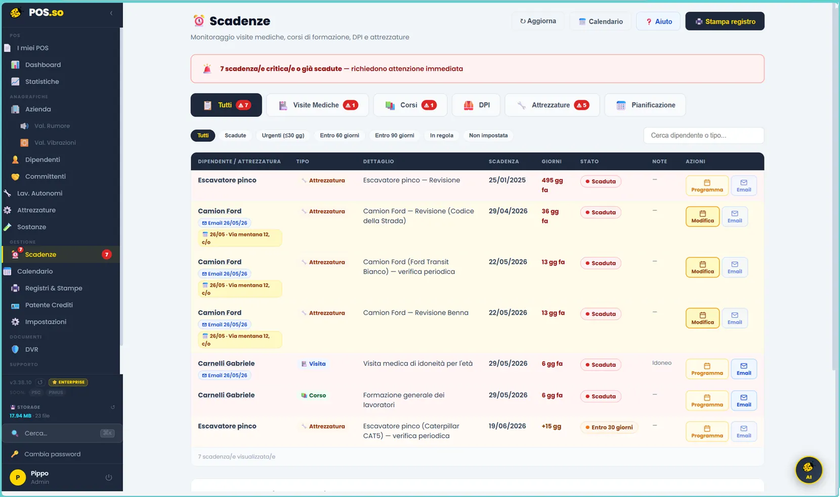This screenshot has height=497, width=840.
Task: Filter by Scadute chip
Action: tap(235, 135)
